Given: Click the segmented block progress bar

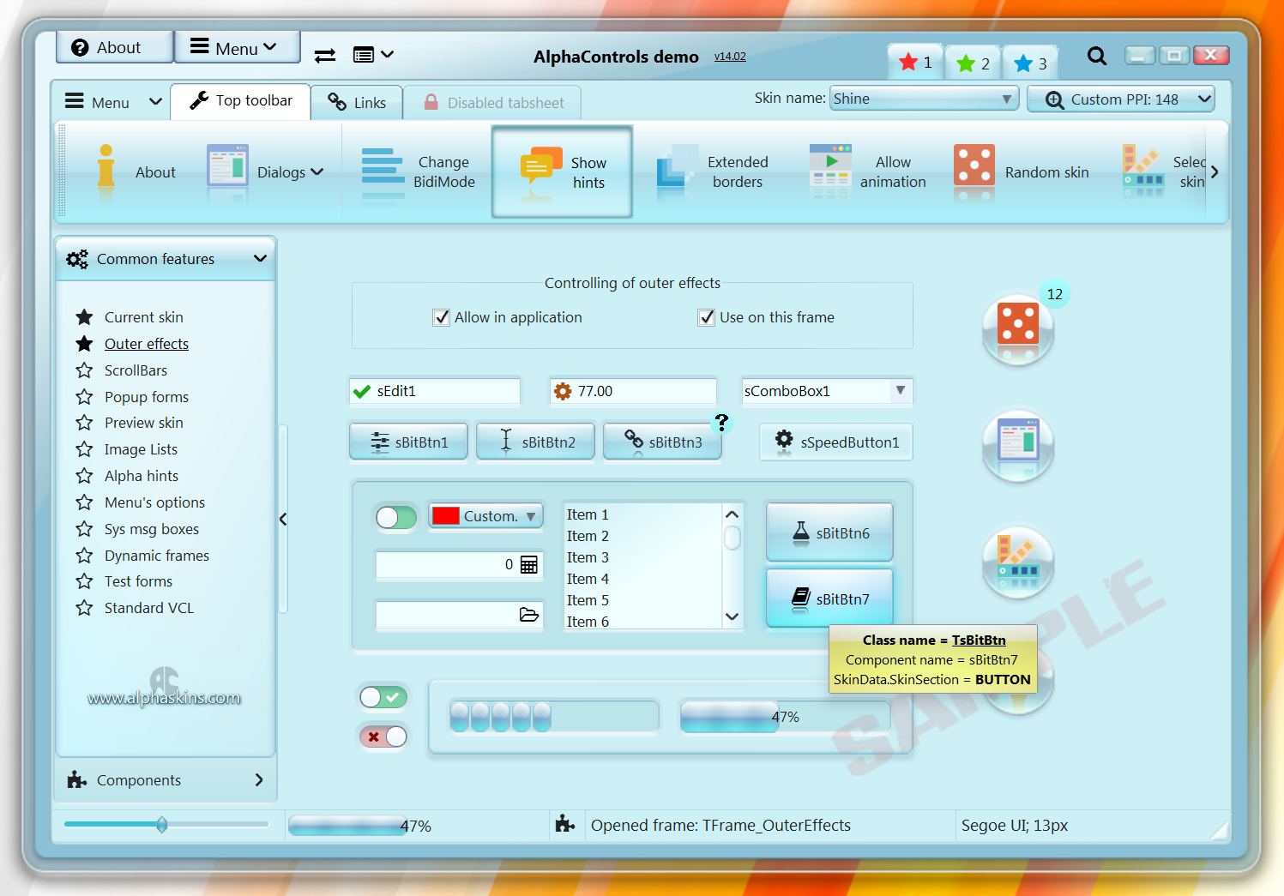Looking at the screenshot, I should point(554,717).
